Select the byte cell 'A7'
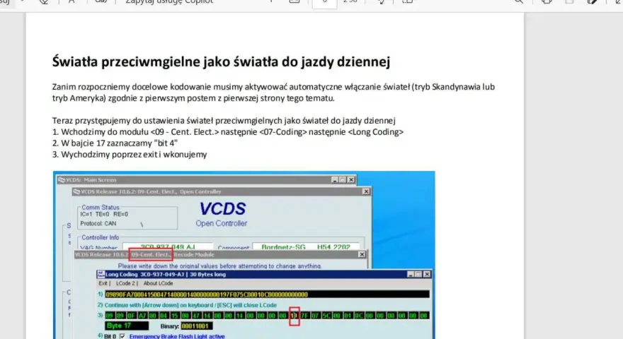This screenshot has width=623, height=339. point(142,316)
